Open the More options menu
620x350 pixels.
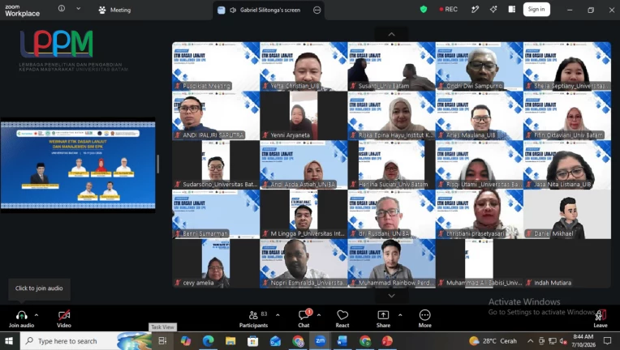[x=424, y=318]
